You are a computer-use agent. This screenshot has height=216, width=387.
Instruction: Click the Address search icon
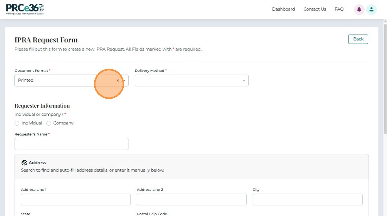24,163
